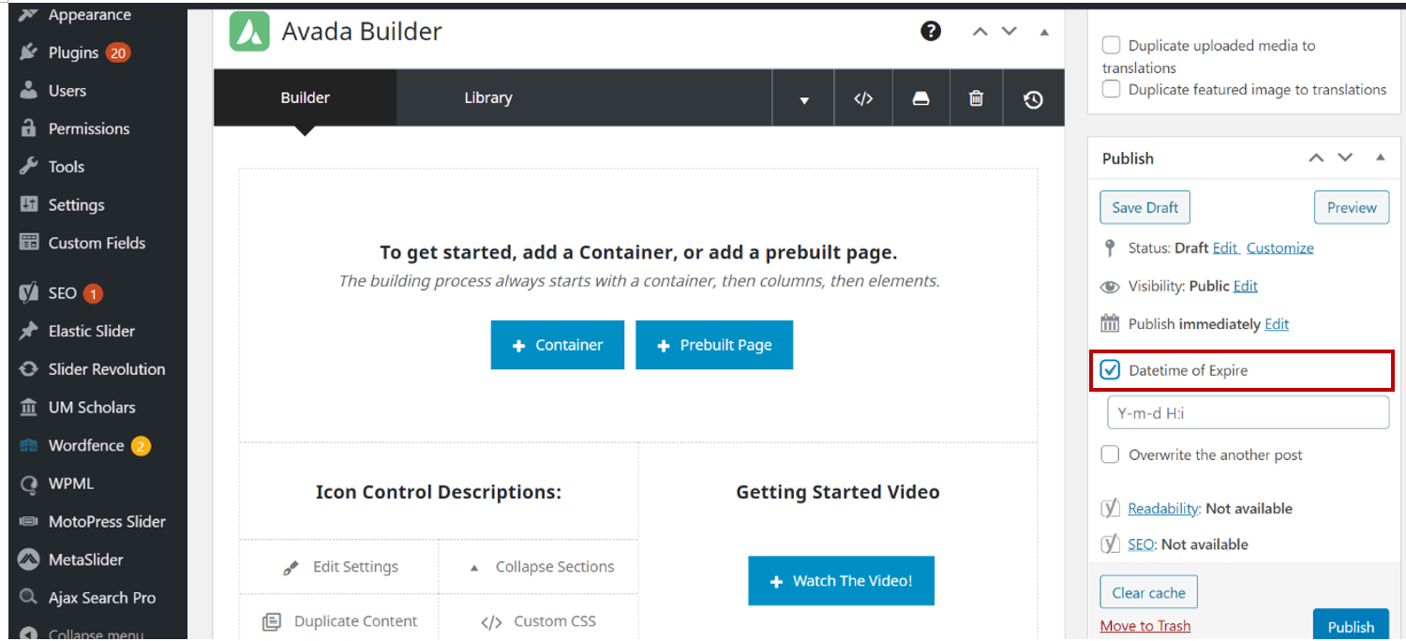Move Publish panel down
This screenshot has height=641, width=1406.
(x=1346, y=157)
